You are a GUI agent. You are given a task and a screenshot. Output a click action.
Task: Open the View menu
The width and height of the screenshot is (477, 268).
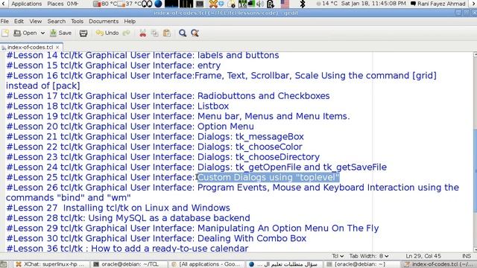click(35, 22)
